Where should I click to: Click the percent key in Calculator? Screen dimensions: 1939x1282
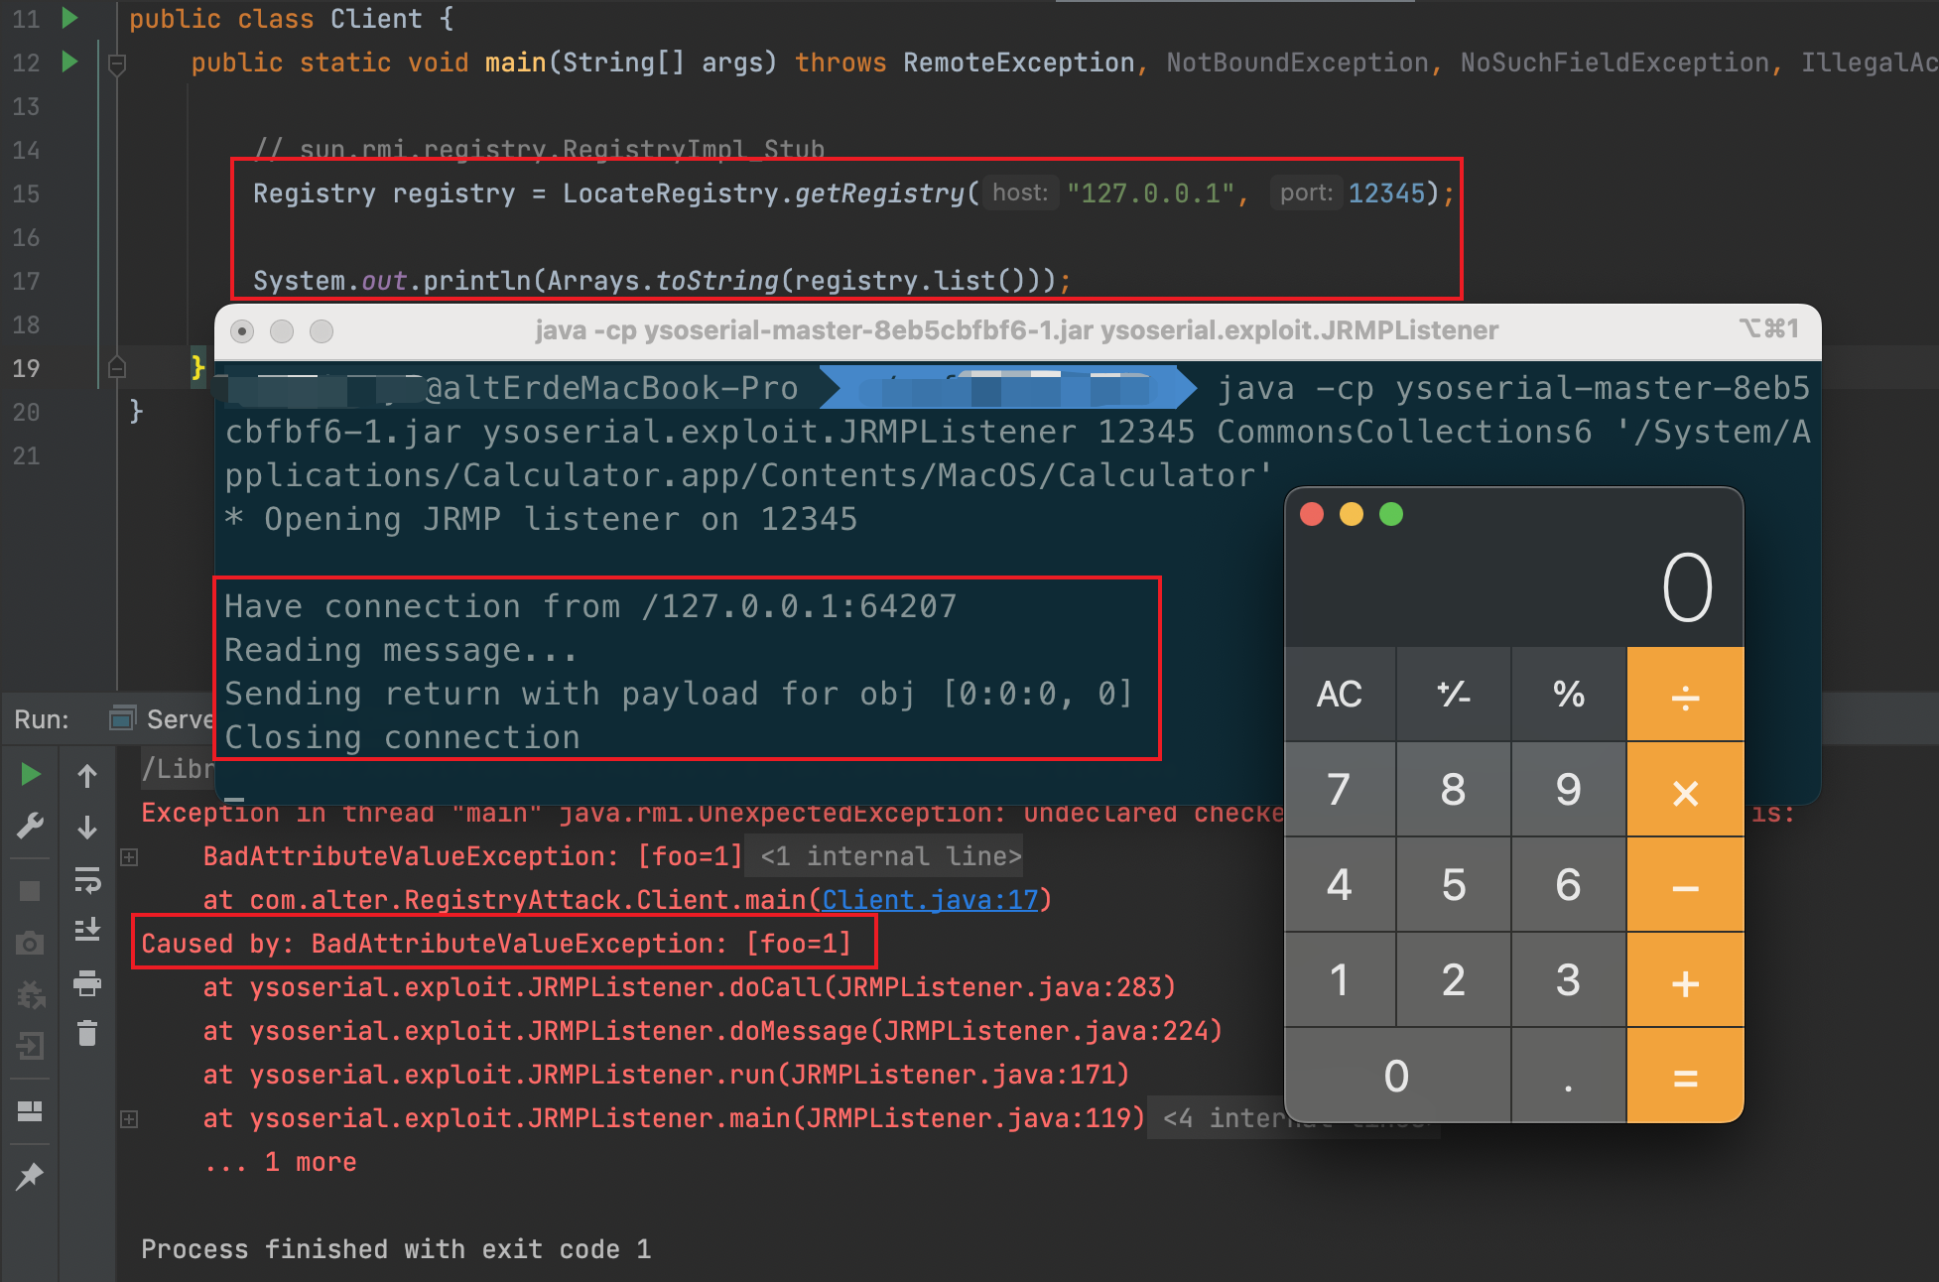pyautogui.click(x=1569, y=694)
